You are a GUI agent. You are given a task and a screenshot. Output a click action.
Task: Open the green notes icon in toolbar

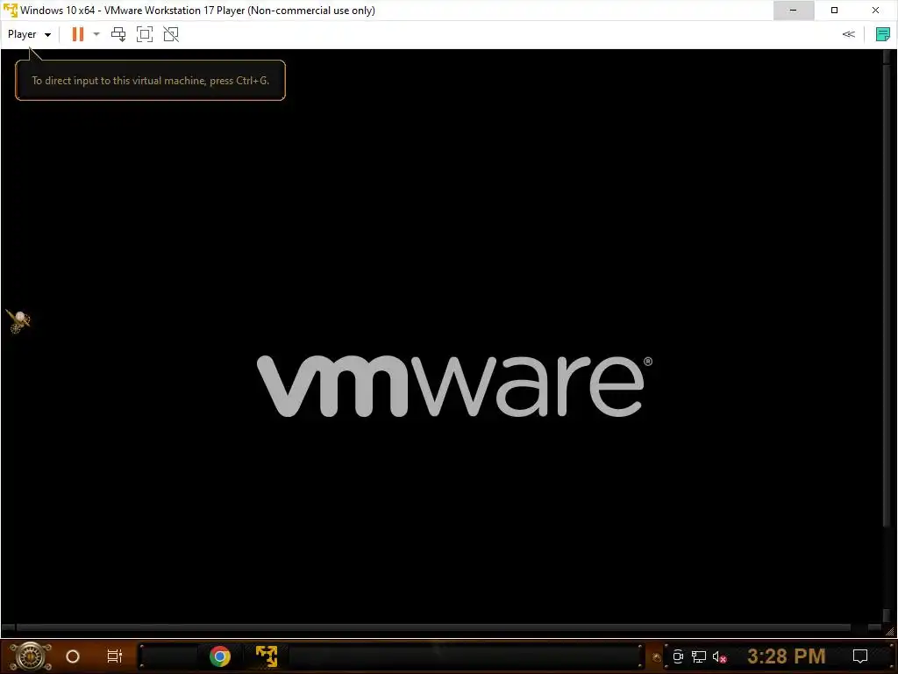coord(882,34)
